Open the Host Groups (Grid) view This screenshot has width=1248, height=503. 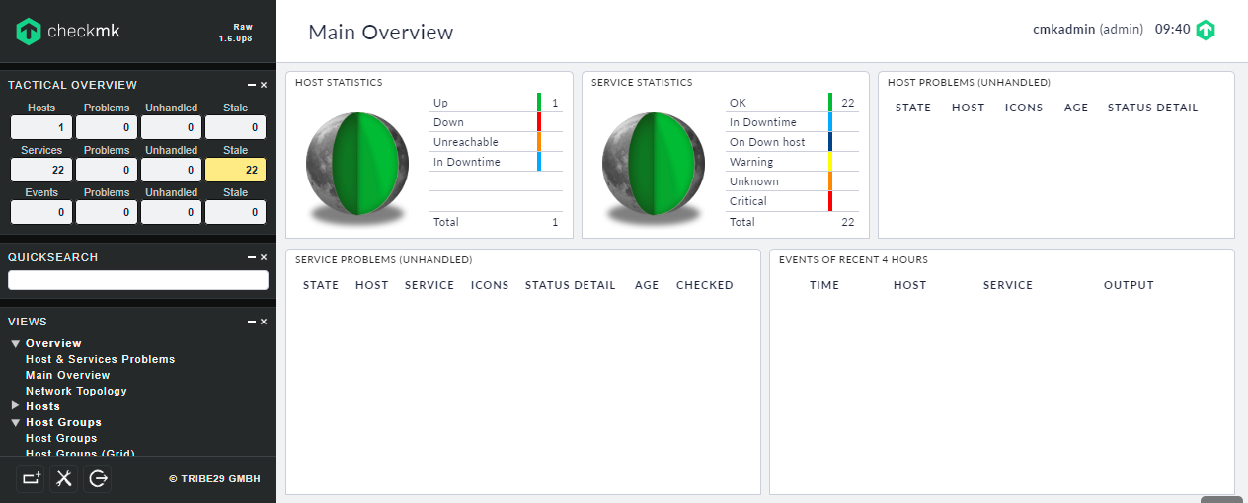click(80, 454)
